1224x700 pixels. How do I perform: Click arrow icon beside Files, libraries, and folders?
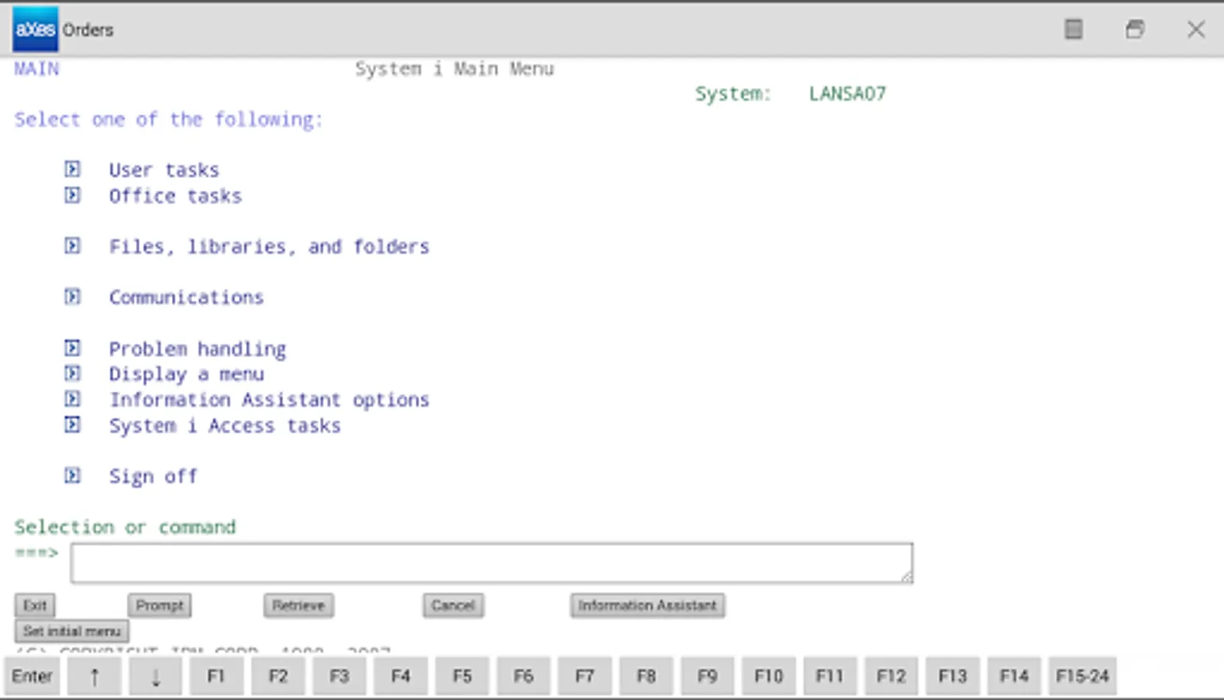coord(72,246)
